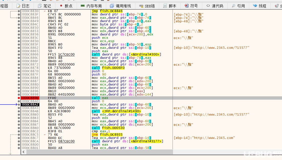
Task: Click the URL comment on row 00DC8862
Action: [211, 48]
